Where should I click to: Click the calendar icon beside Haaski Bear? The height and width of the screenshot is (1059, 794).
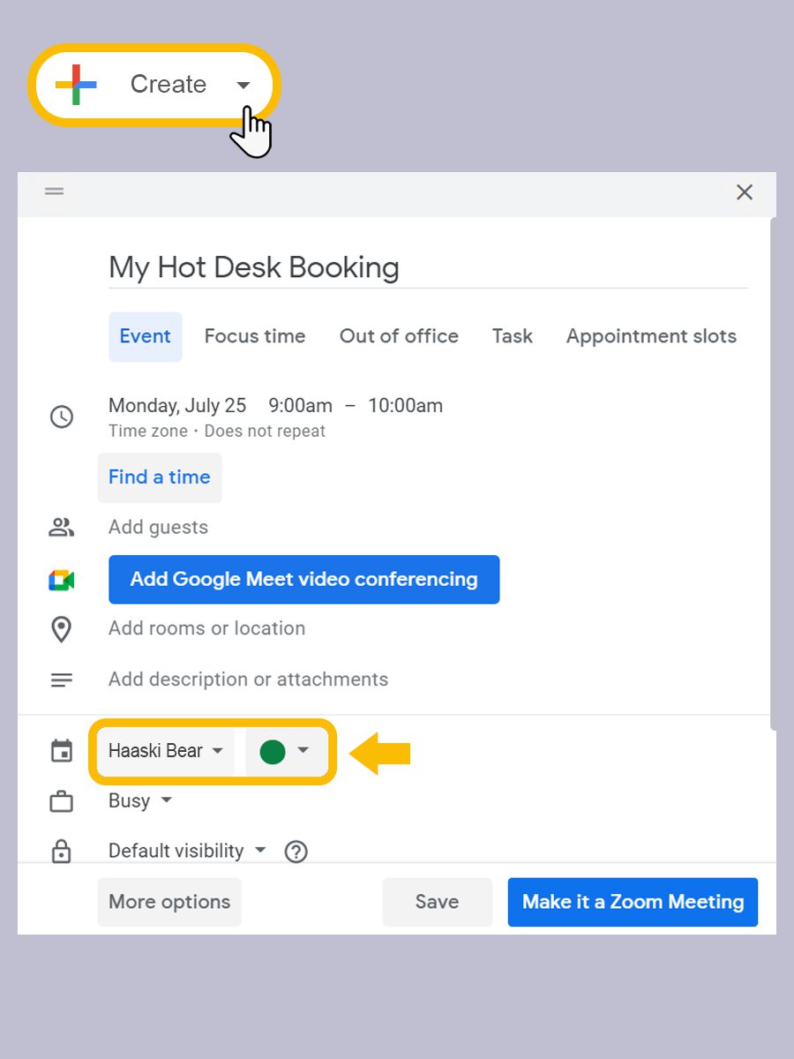(62, 752)
